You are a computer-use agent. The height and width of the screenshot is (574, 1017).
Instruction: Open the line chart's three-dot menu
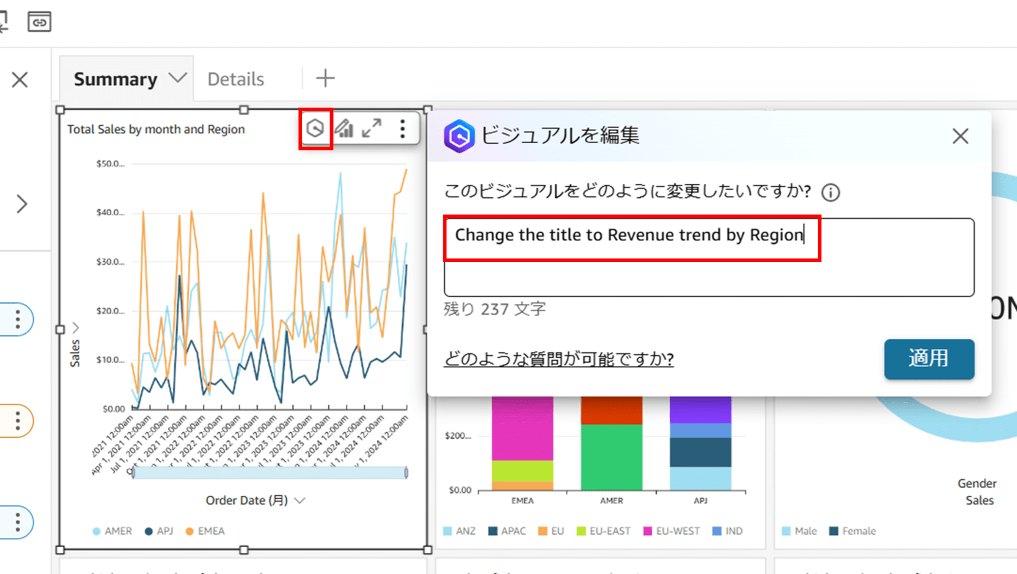(x=402, y=129)
